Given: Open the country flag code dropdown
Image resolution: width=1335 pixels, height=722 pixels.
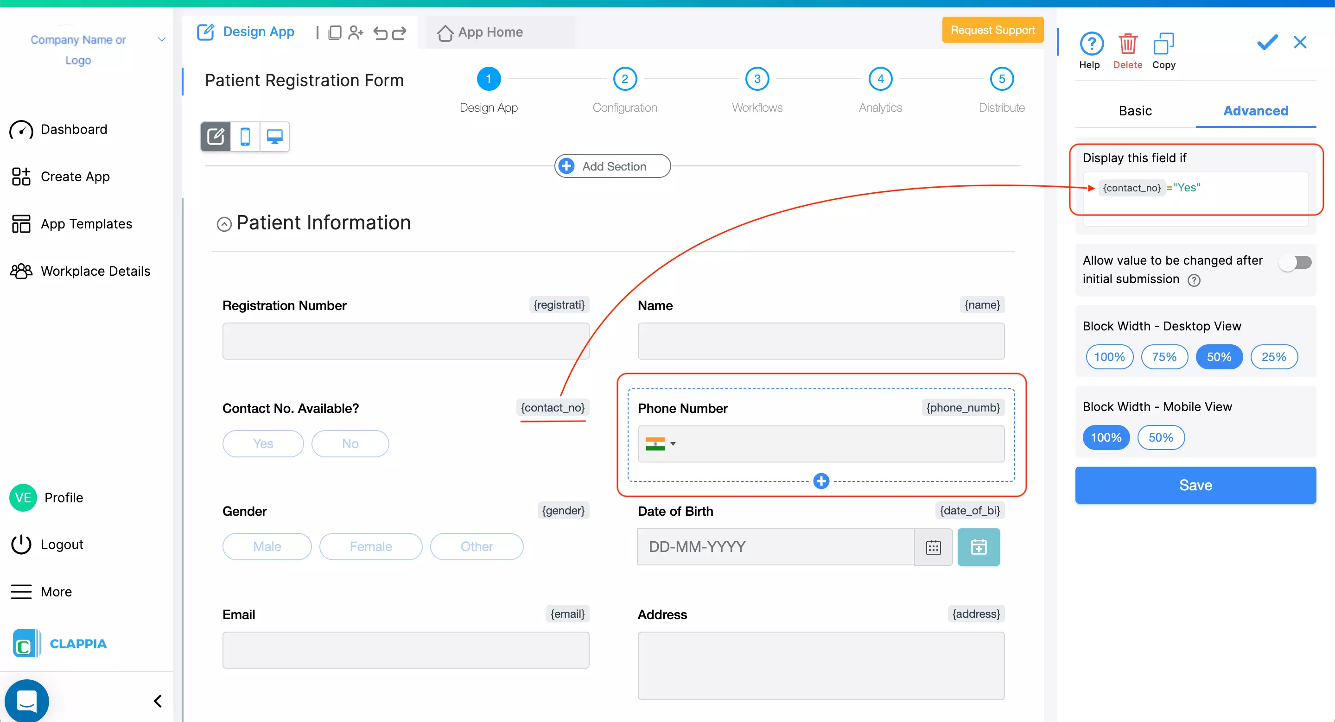Looking at the screenshot, I should coord(660,444).
